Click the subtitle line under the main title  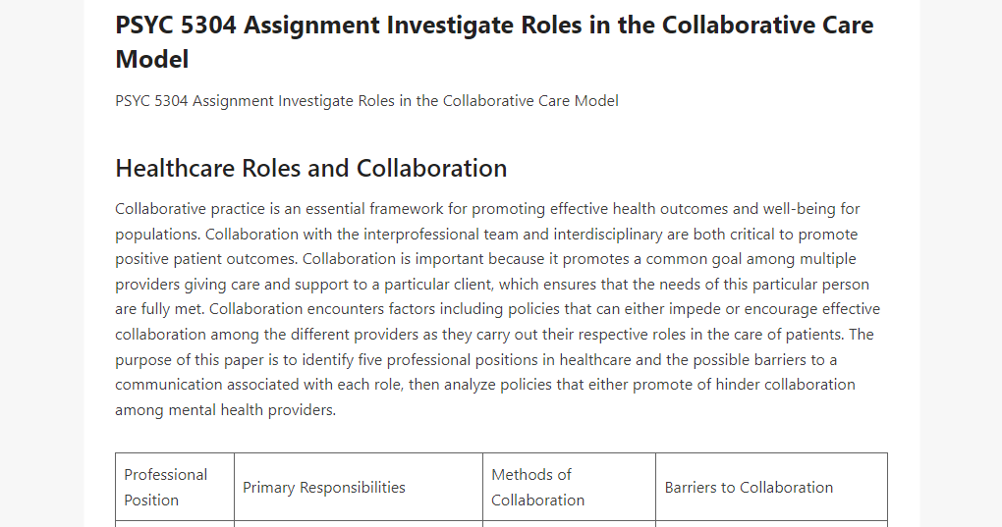366,101
